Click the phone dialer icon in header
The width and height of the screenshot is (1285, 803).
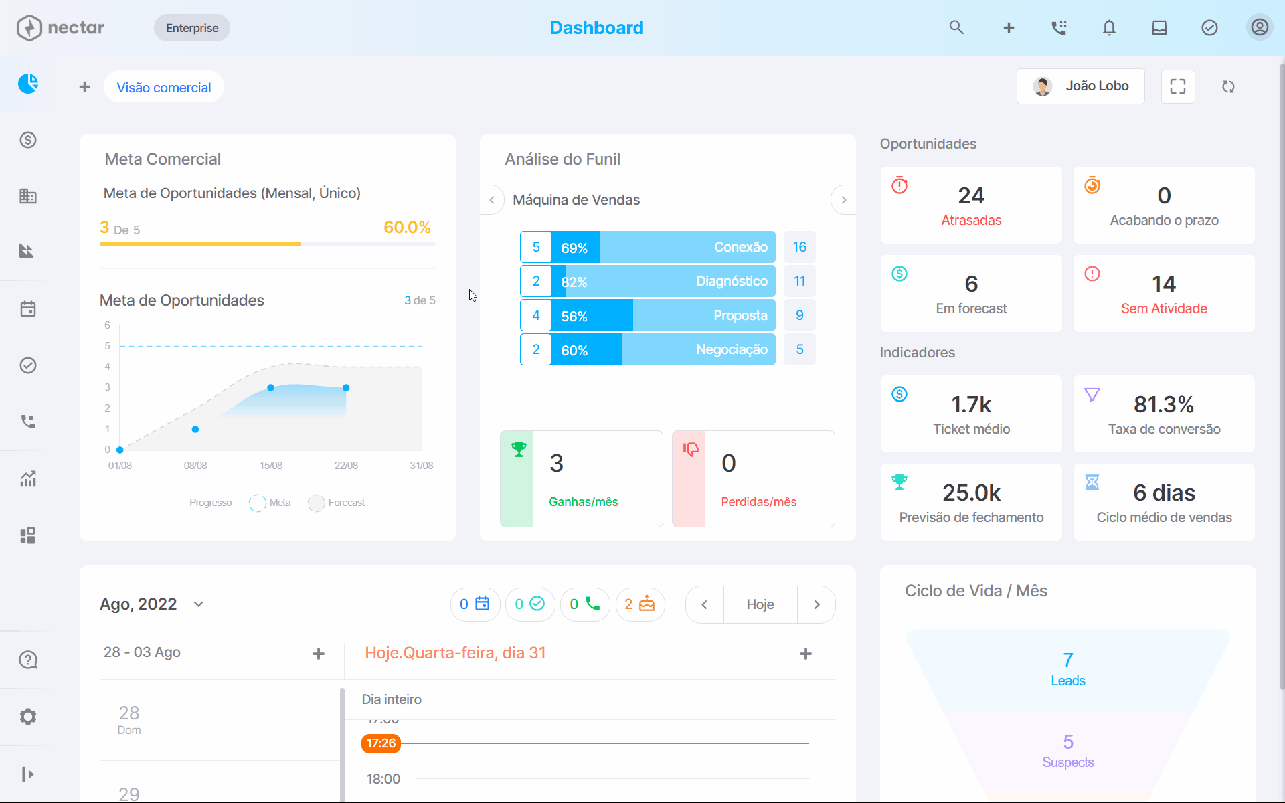(x=1059, y=27)
